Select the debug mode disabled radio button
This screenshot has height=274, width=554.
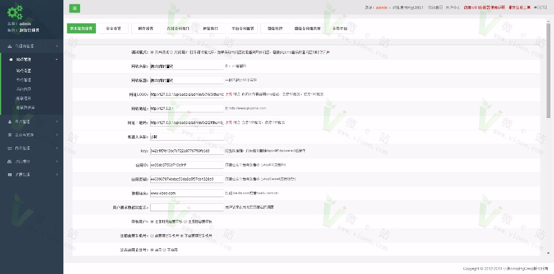point(171,52)
